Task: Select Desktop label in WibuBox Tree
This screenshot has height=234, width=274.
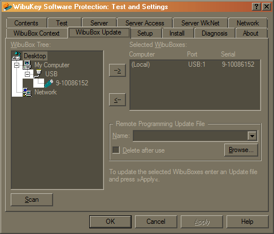Action: 35,56
